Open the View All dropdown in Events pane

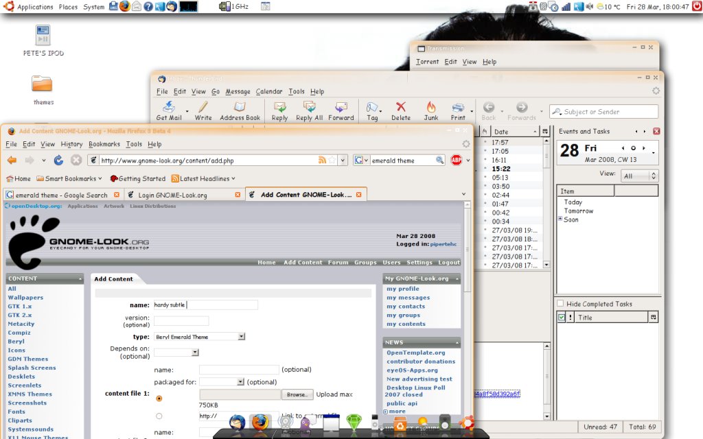[639, 176]
